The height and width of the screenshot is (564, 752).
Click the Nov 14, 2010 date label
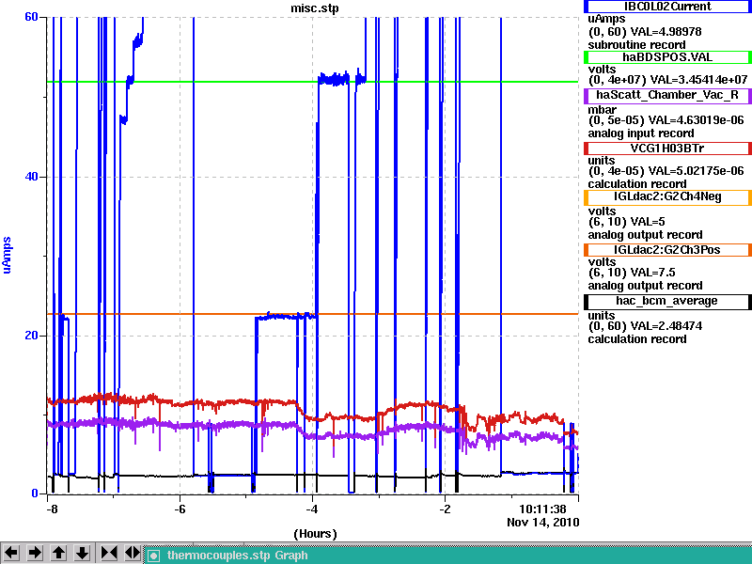pyautogui.click(x=543, y=523)
